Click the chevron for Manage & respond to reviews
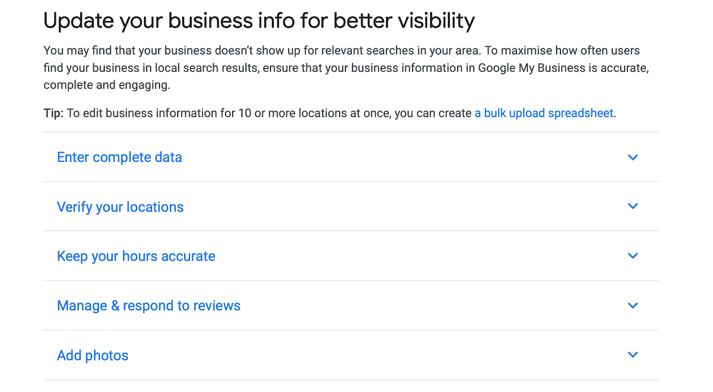 (633, 306)
